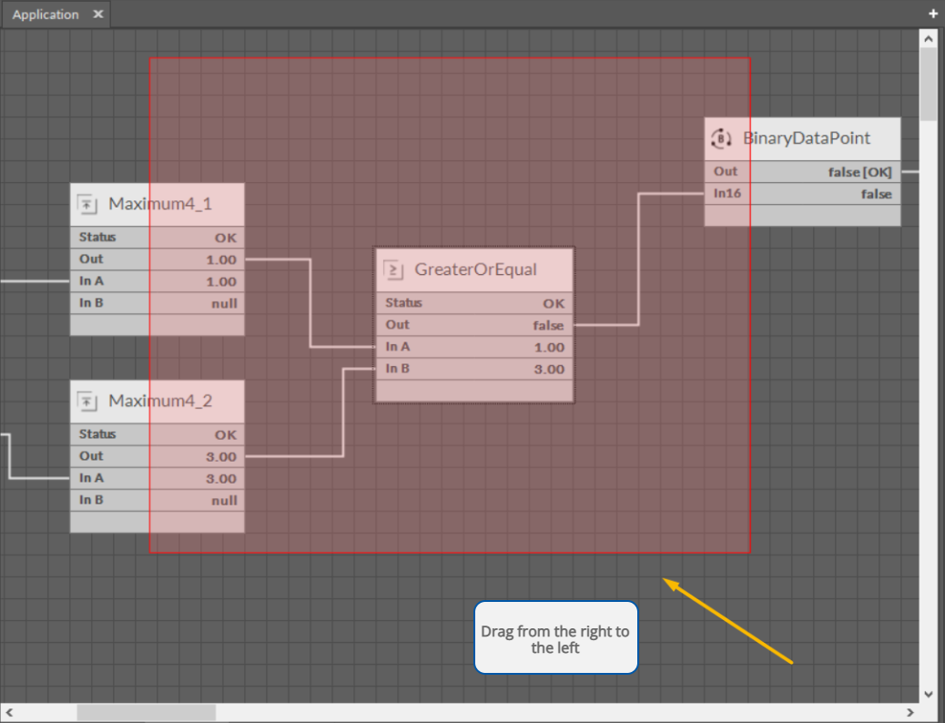Close the Application tab
This screenshot has height=723, width=945.
[x=97, y=15]
